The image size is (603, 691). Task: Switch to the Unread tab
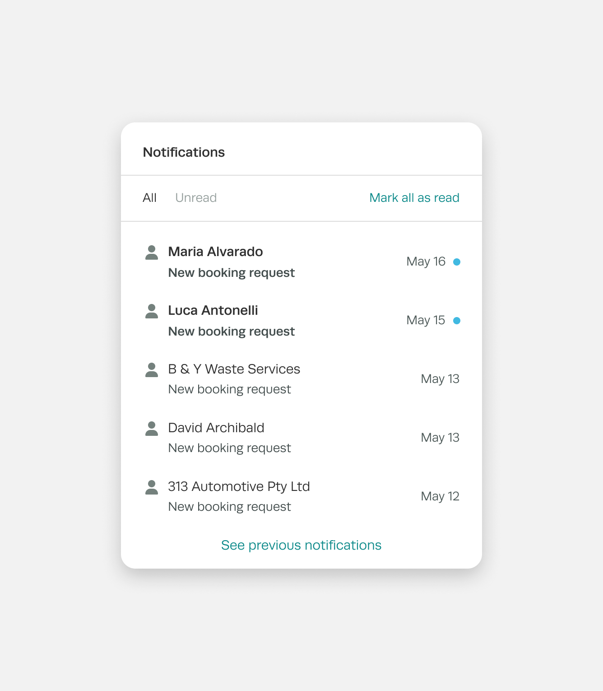pos(196,198)
